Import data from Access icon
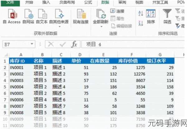187x129 pixels. (13, 14)
